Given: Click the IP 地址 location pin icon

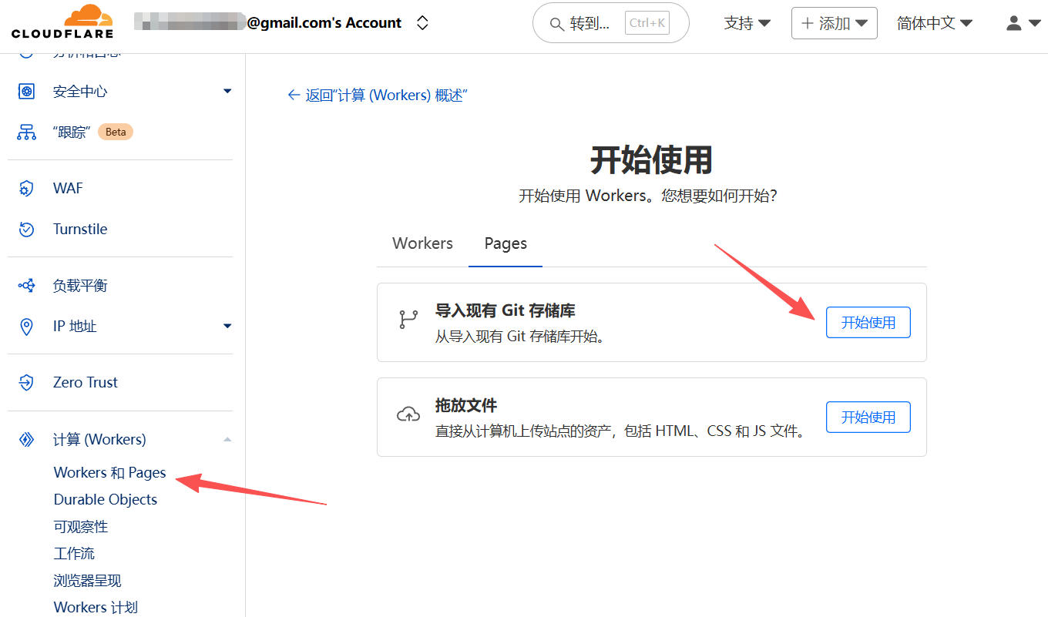Looking at the screenshot, I should tap(27, 327).
